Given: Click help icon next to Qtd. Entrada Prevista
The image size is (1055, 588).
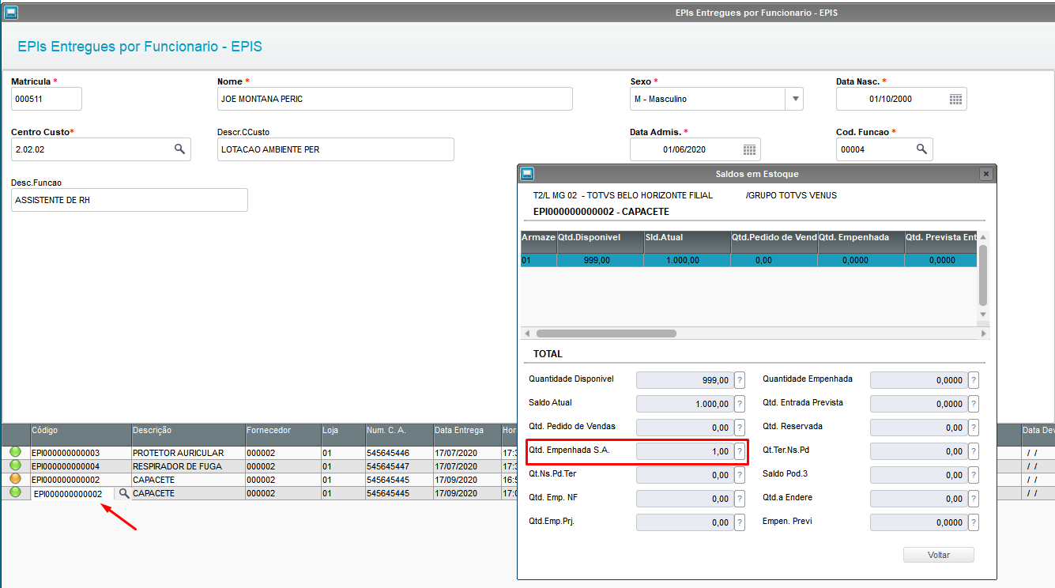Looking at the screenshot, I should (974, 404).
